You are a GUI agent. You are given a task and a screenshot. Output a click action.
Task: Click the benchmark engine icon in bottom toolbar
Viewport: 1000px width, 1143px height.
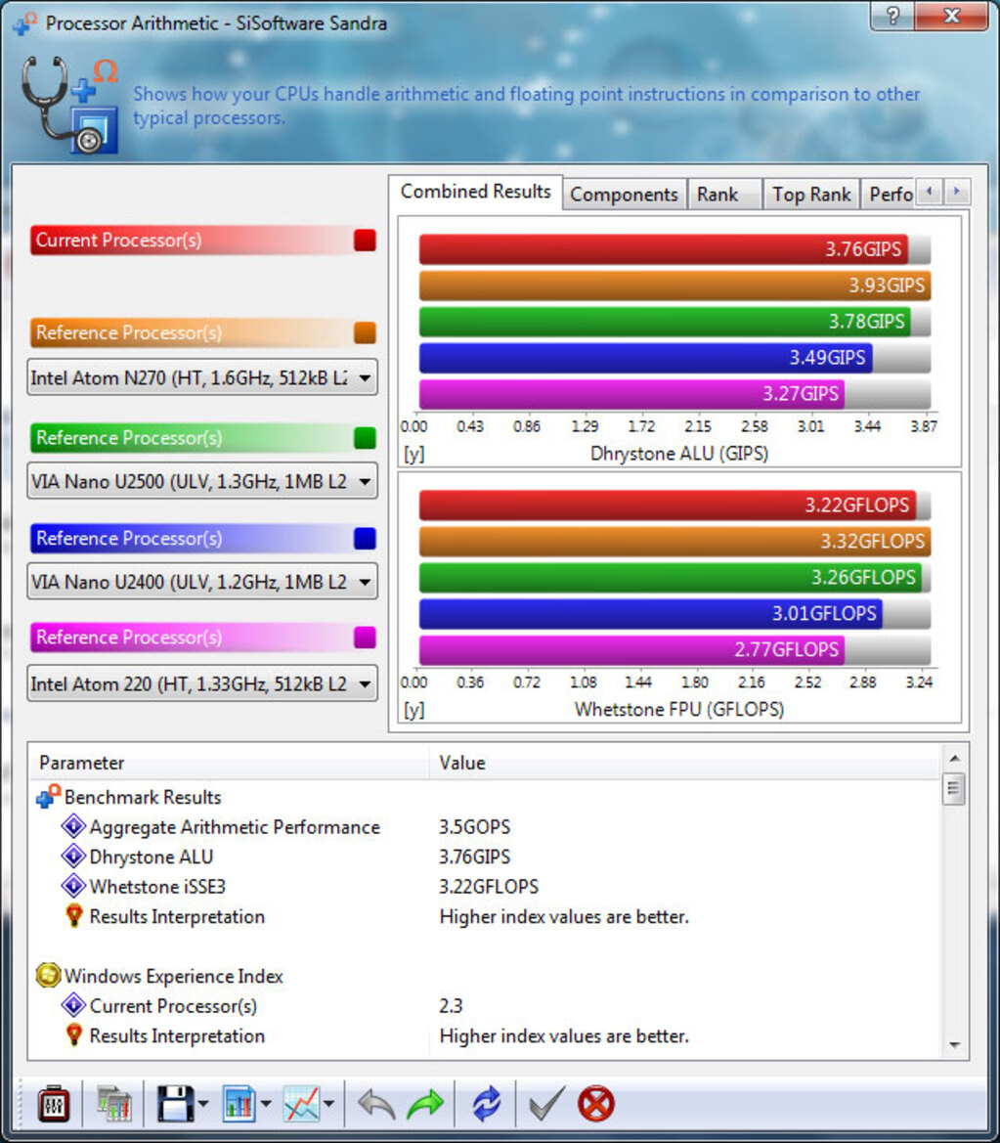pos(54,1104)
